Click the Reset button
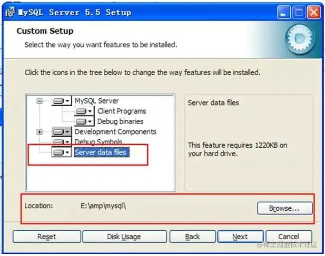 click(x=47, y=237)
